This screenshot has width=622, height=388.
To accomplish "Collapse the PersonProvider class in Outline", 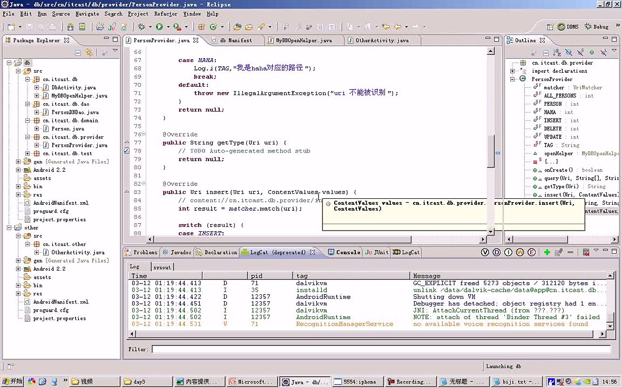I will [x=513, y=79].
